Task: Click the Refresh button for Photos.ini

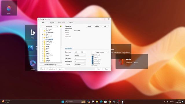Action: pos(97,26)
